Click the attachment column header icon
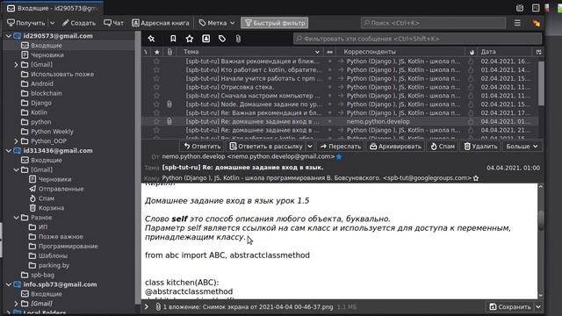The width and height of the screenshot is (562, 316). pyautogui.click(x=169, y=52)
